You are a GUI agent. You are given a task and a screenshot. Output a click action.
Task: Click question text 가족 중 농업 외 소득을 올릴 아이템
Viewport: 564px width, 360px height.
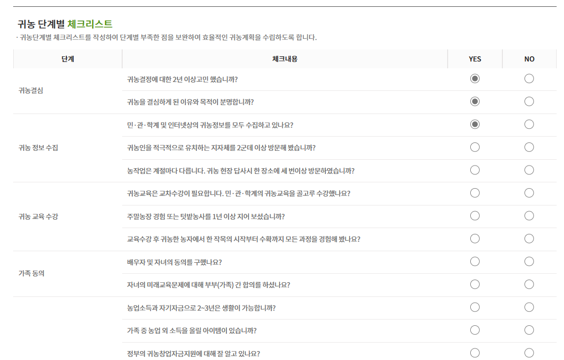point(192,331)
